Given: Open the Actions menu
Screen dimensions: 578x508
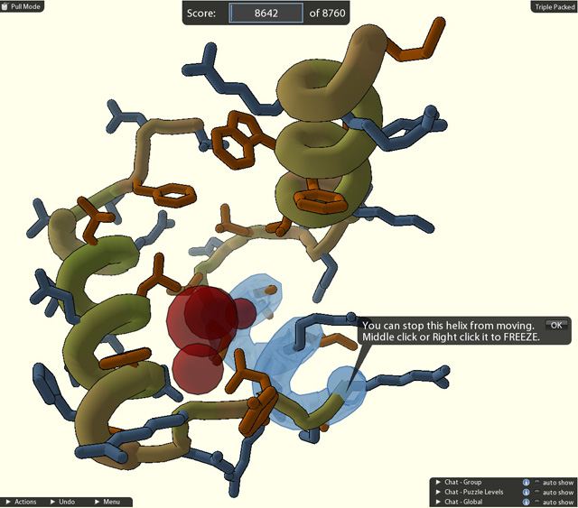Looking at the screenshot, I should coord(22,502).
